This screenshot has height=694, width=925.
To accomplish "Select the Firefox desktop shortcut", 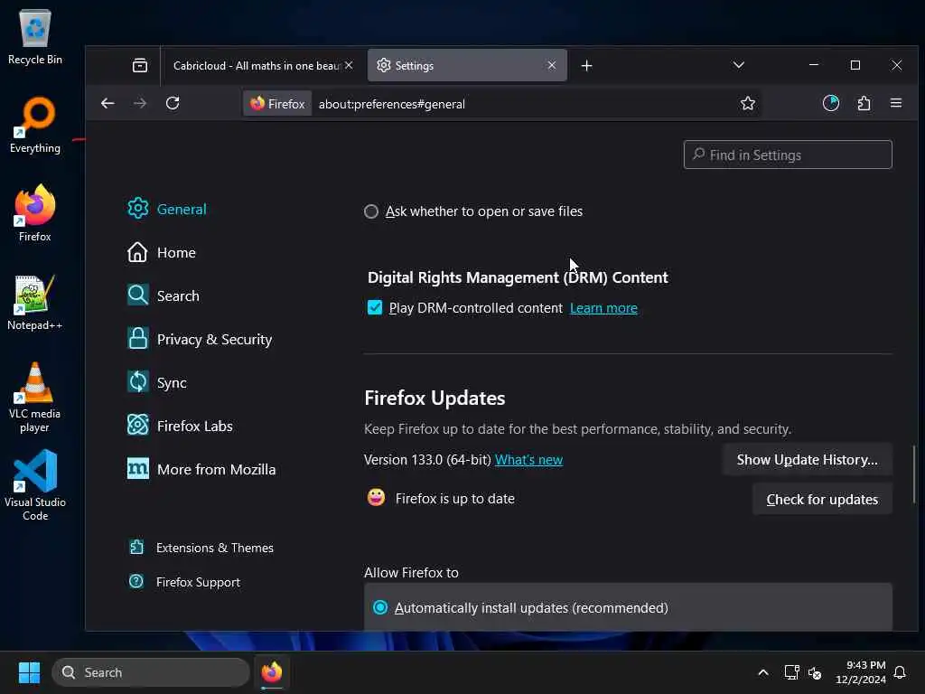I will pyautogui.click(x=35, y=213).
